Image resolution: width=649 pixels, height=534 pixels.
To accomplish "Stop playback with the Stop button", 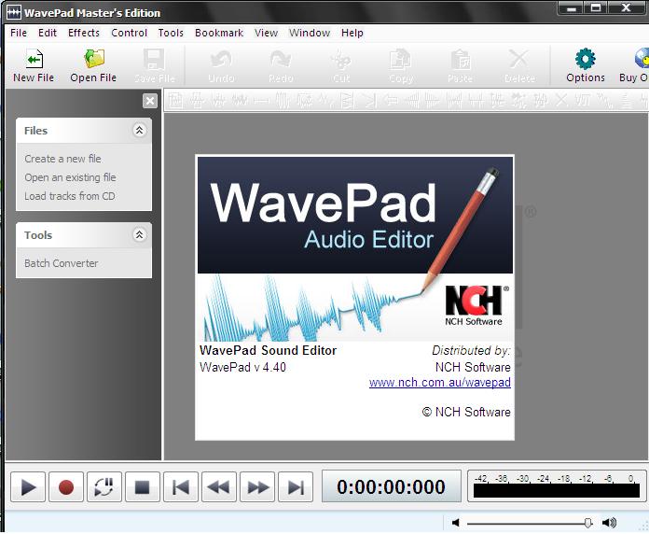I will (143, 486).
